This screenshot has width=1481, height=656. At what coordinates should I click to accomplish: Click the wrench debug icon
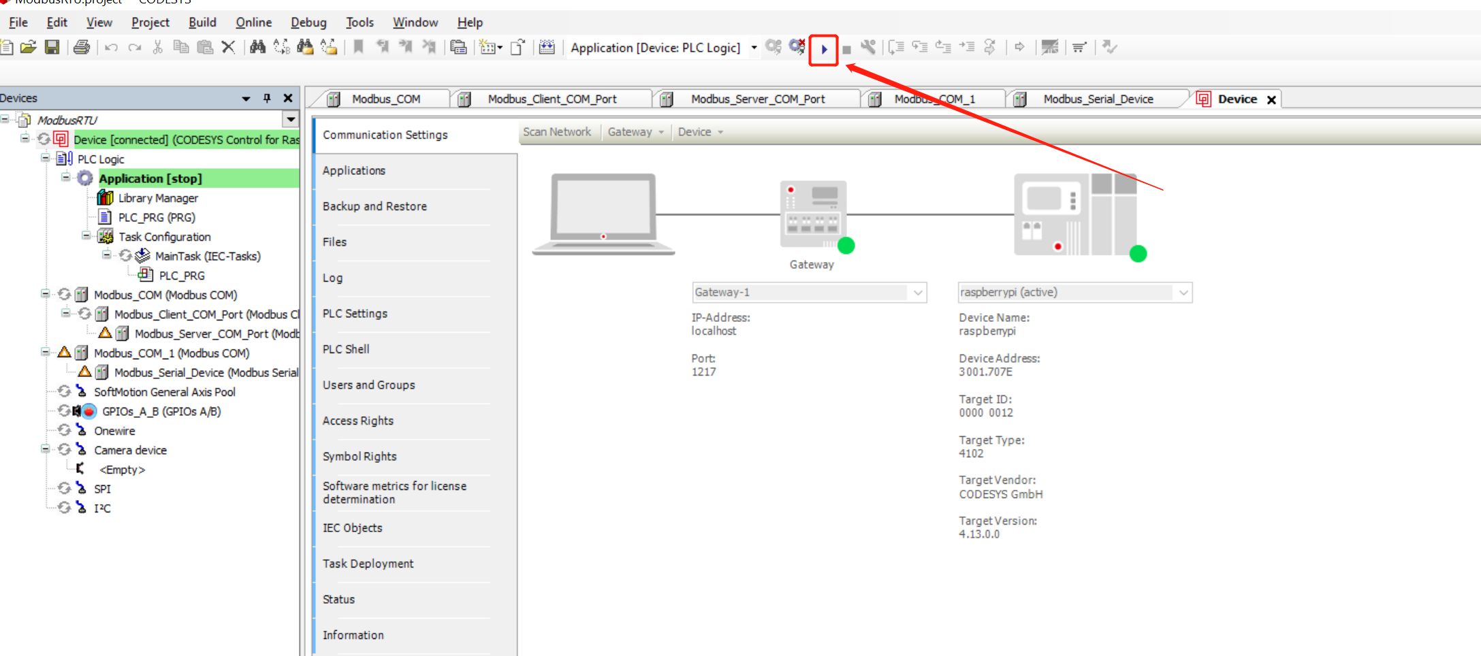click(868, 47)
